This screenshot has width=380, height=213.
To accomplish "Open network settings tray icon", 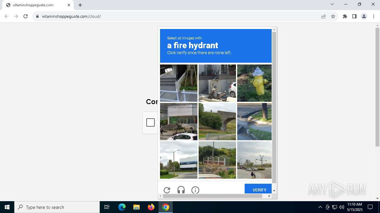I will [x=335, y=207].
